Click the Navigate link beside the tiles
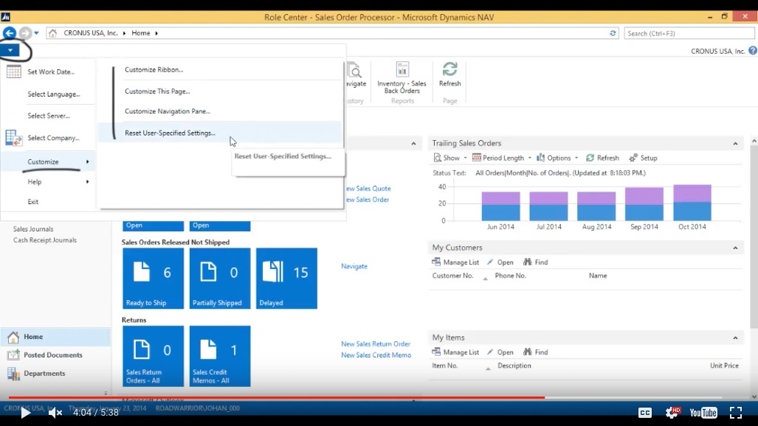This screenshot has height=426, width=758. point(354,266)
